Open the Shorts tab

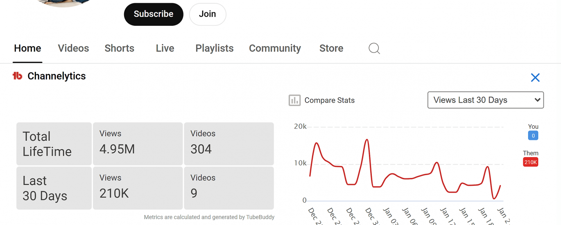(x=119, y=48)
